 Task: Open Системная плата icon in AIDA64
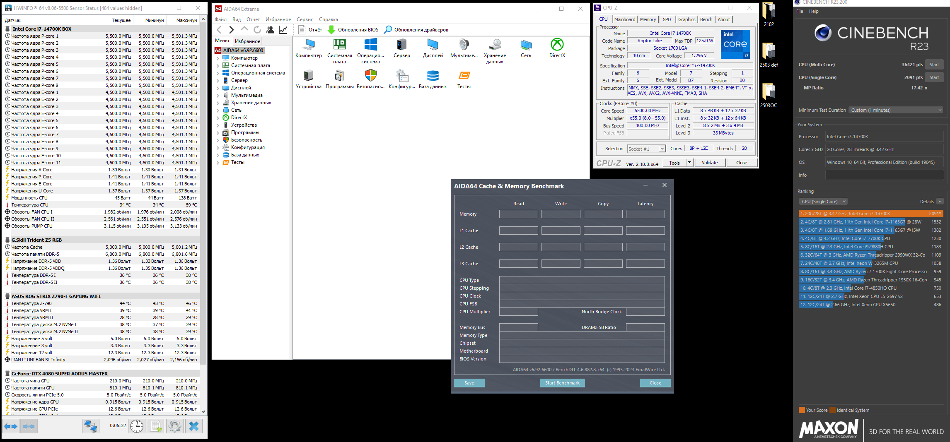(339, 51)
